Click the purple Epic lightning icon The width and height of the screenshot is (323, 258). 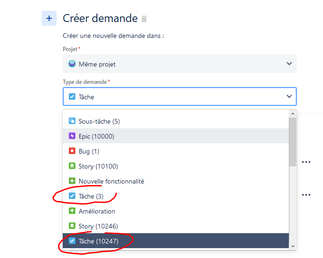tap(72, 136)
